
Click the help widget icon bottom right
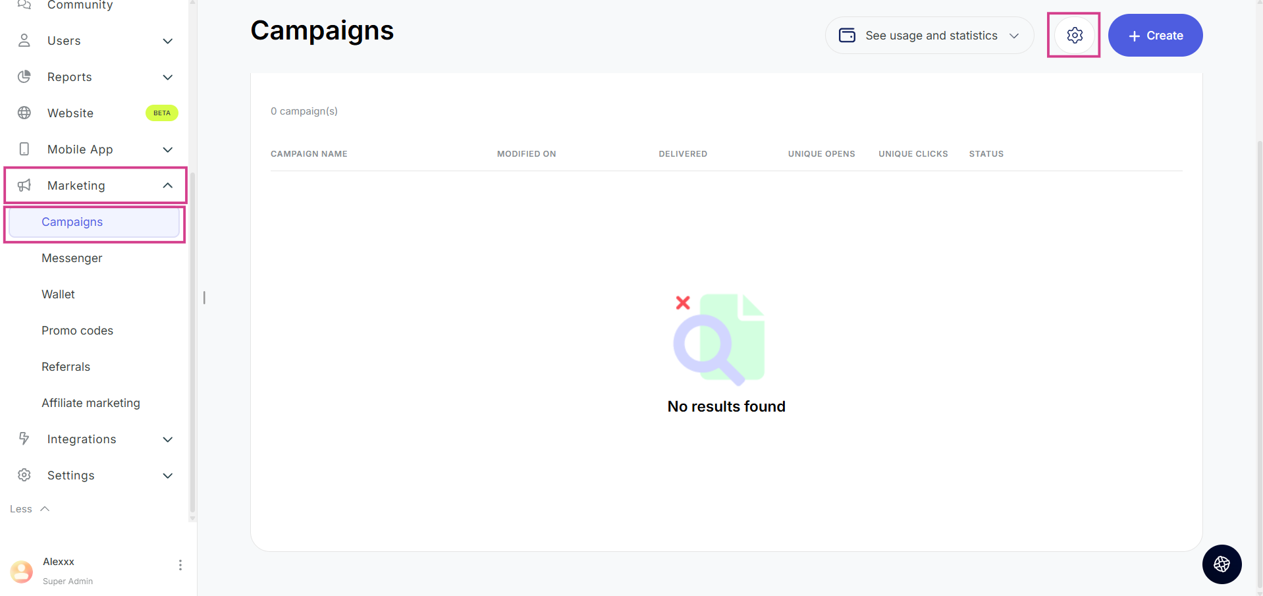coord(1222,564)
